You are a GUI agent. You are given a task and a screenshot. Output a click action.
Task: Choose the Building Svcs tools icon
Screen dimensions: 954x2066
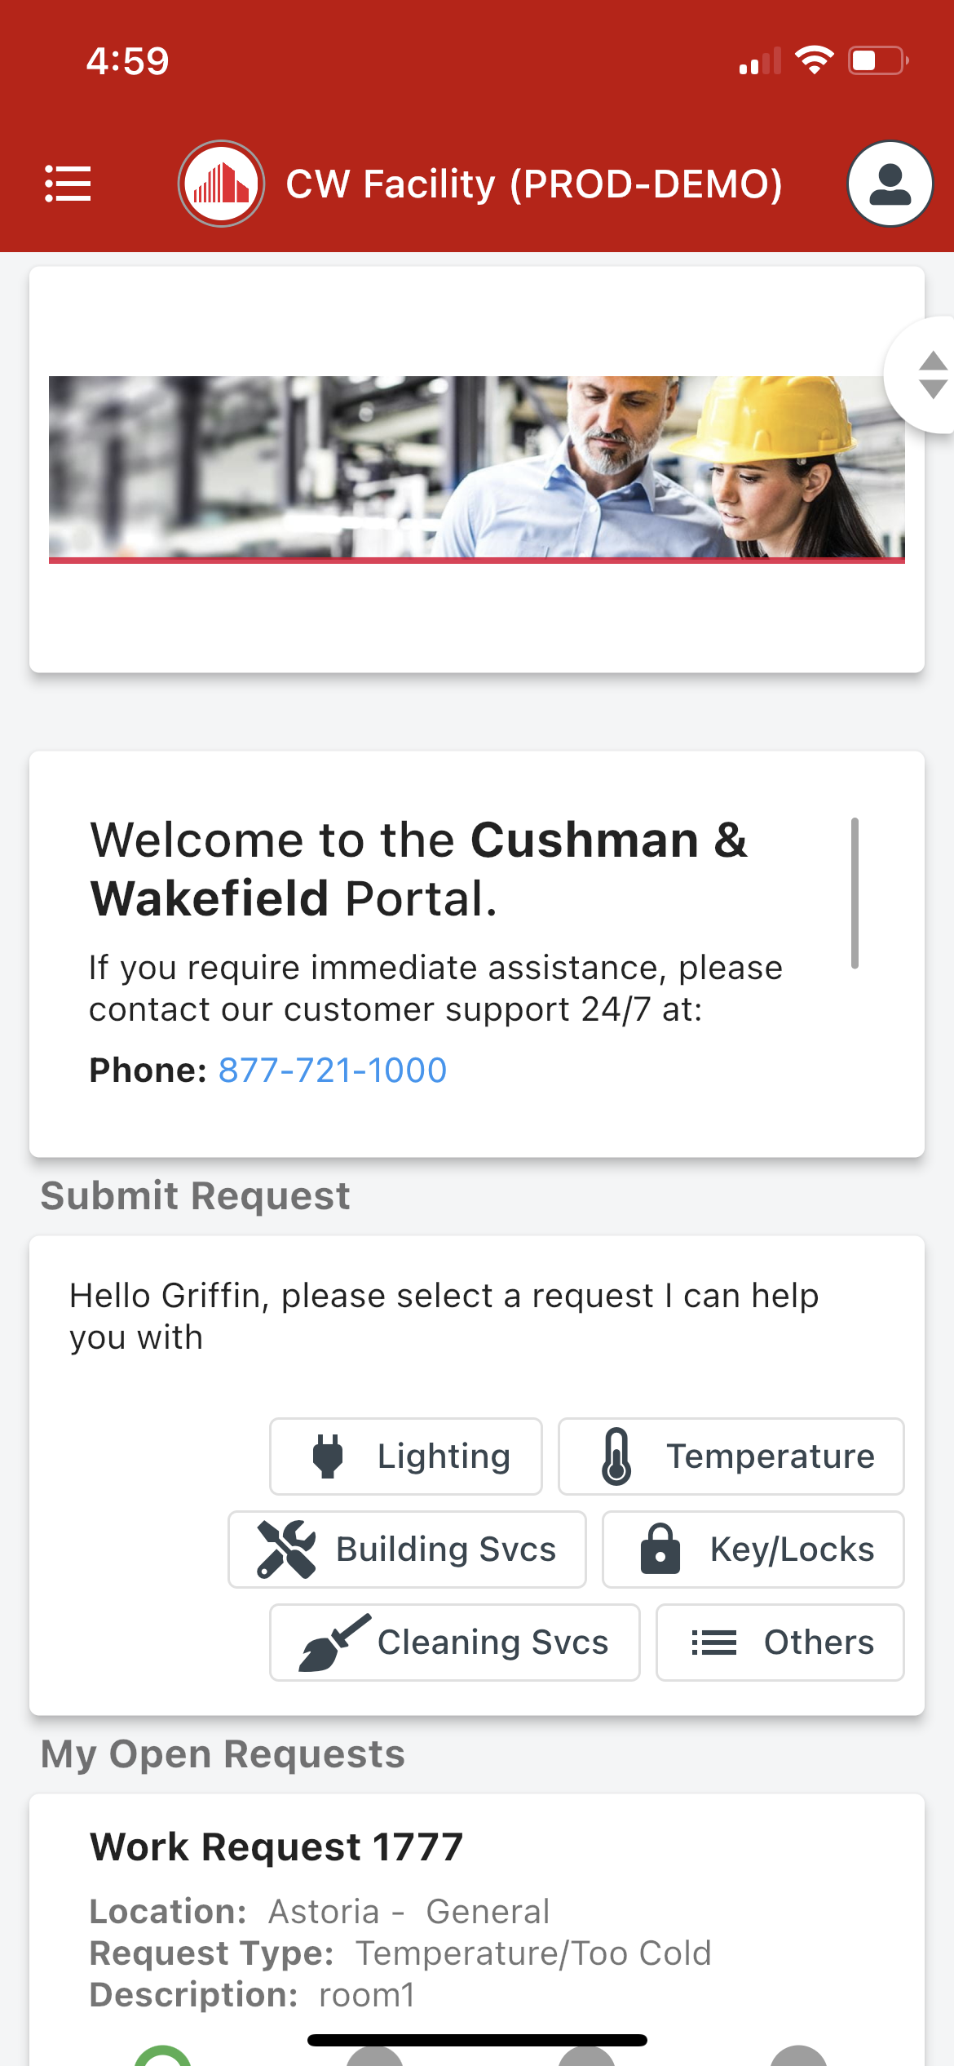(286, 1549)
